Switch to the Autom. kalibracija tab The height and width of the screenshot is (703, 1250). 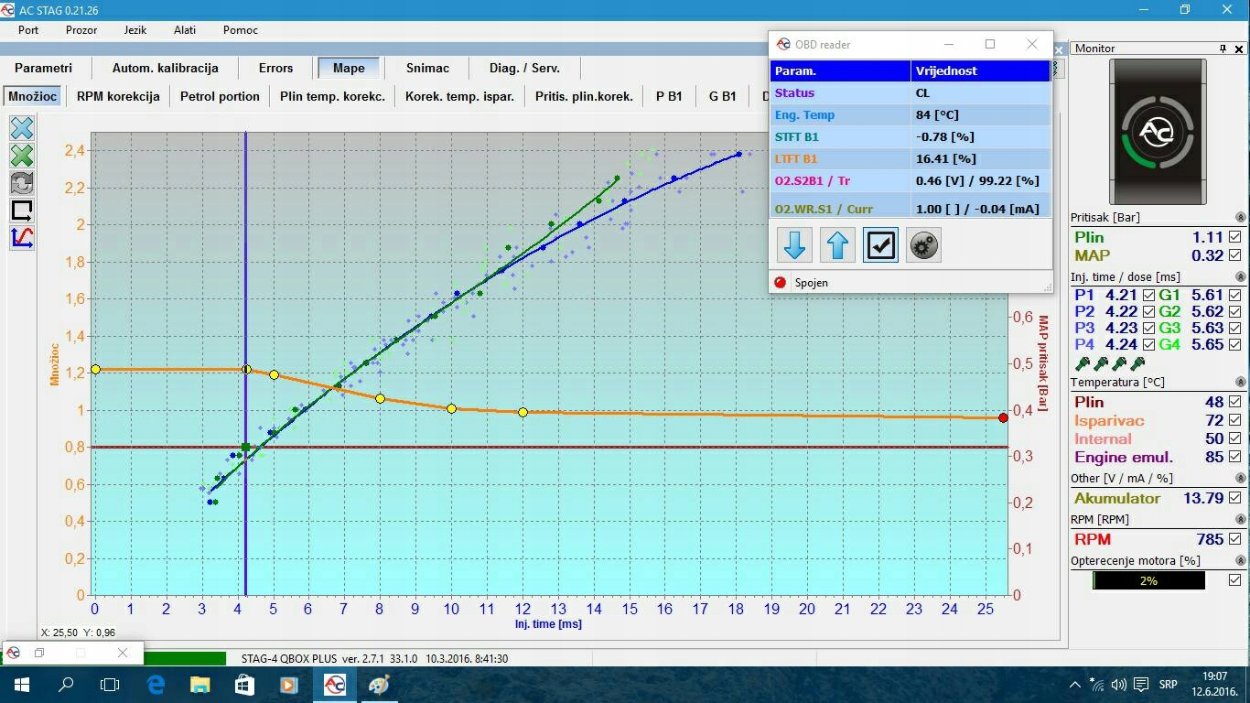coord(165,68)
